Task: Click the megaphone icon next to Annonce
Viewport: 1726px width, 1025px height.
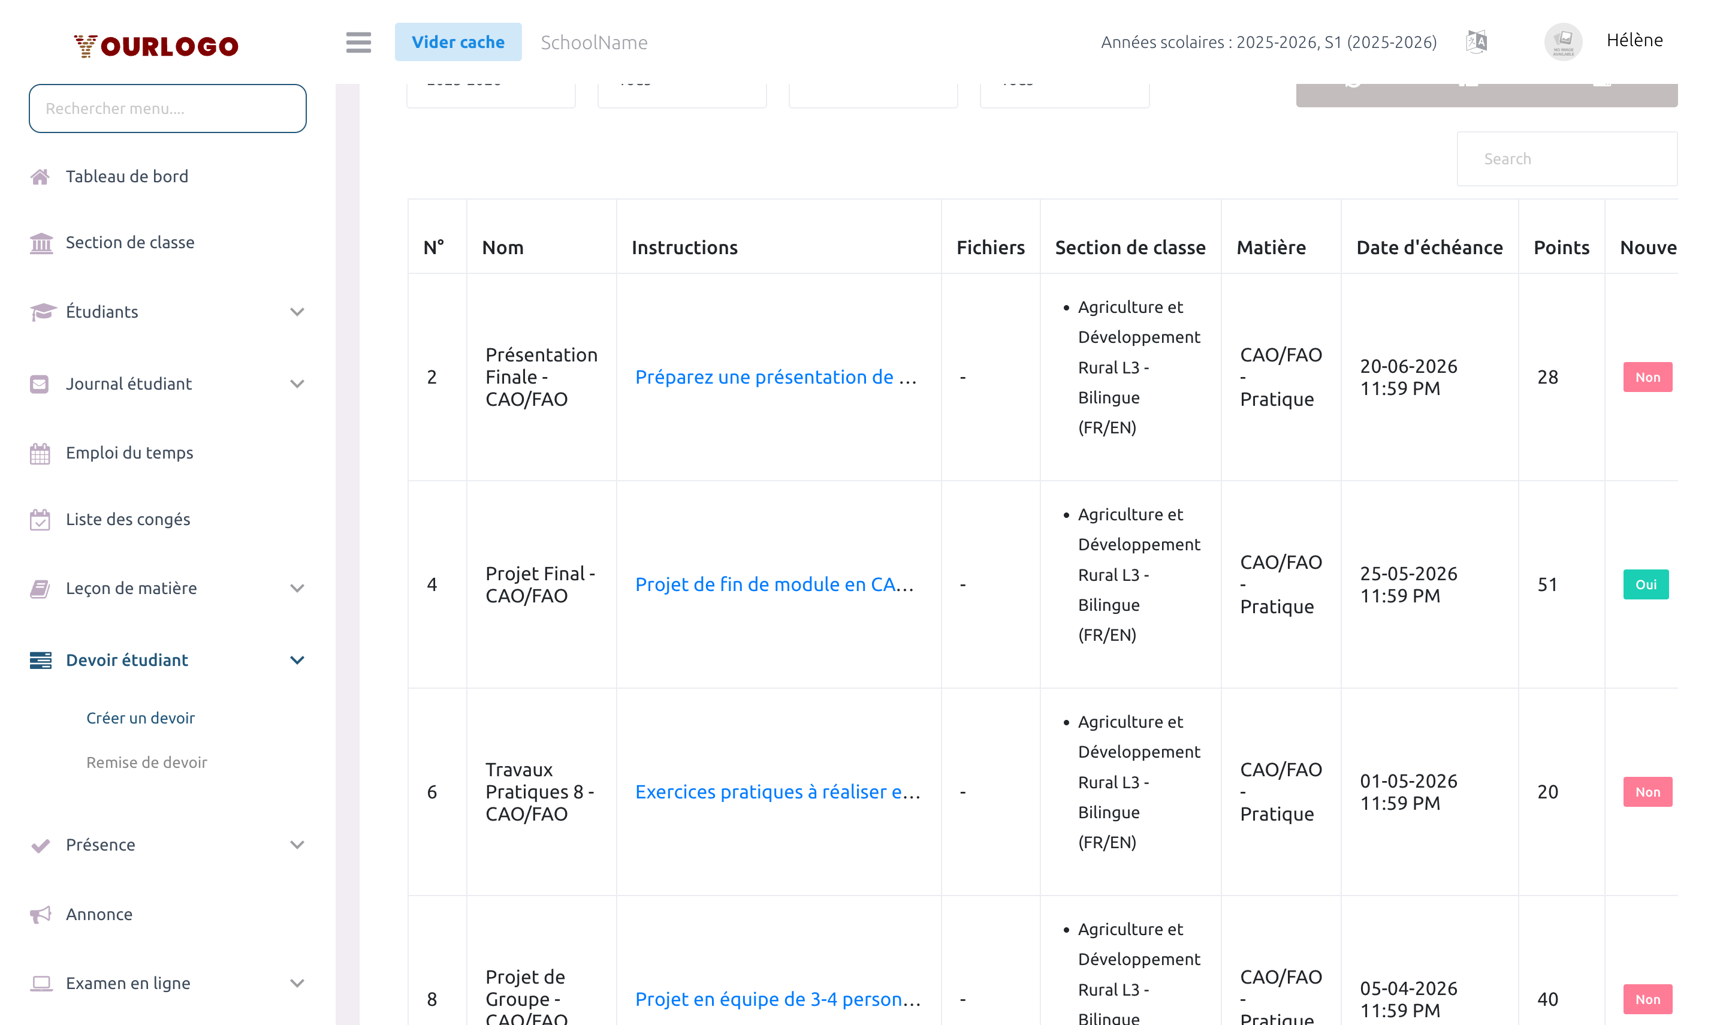Action: pos(40,914)
